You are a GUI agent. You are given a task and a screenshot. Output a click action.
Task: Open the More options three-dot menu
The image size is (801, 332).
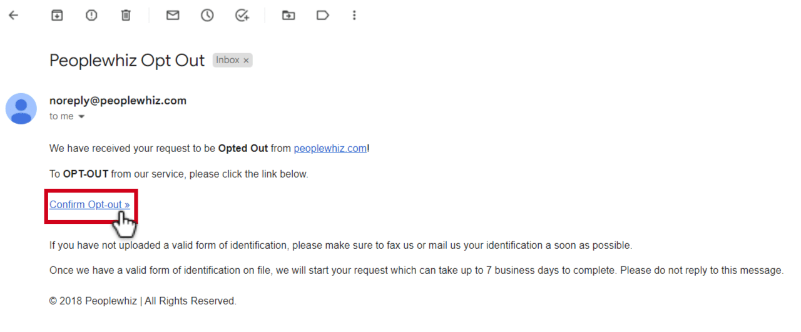point(354,16)
